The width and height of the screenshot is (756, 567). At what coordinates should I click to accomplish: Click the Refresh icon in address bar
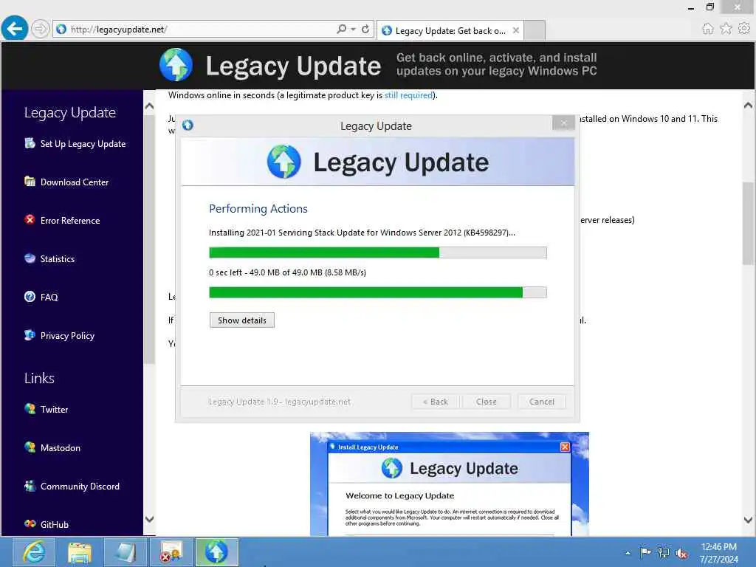coord(365,29)
